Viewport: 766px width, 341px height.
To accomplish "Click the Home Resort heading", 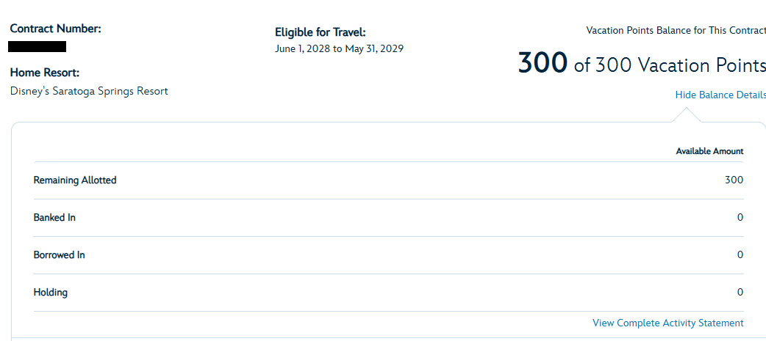I will (44, 73).
